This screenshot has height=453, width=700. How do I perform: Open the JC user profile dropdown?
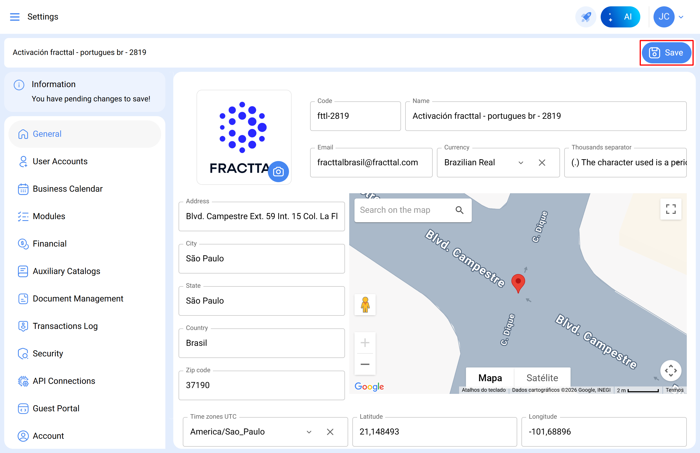click(x=681, y=17)
